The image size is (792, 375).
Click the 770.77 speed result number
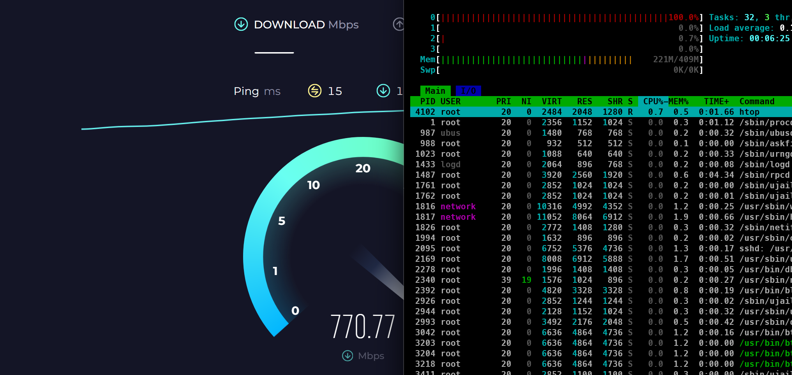point(363,327)
